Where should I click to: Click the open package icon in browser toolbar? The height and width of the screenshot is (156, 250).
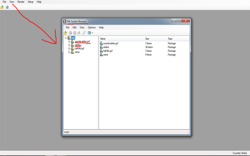point(65,33)
